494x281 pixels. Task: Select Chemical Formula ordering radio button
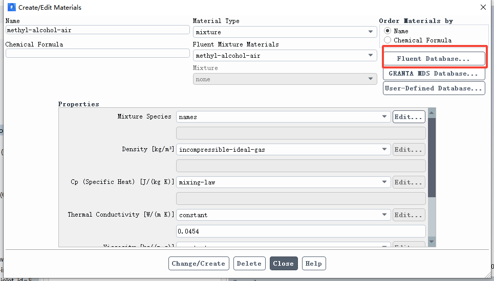(x=388, y=40)
